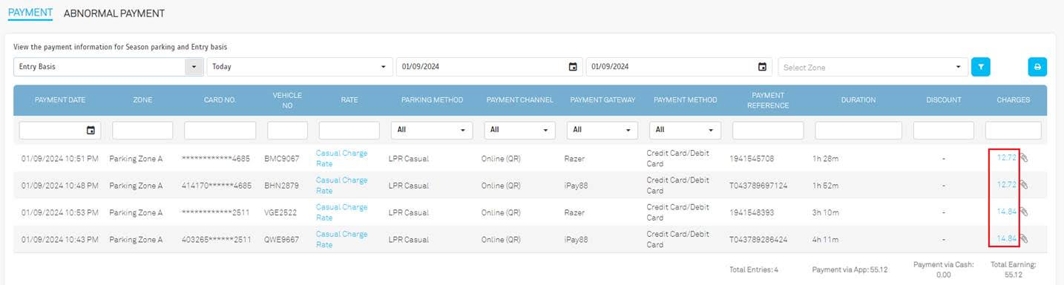Select vehicle number BHN2879
This screenshot has height=285, width=1064.
(281, 185)
